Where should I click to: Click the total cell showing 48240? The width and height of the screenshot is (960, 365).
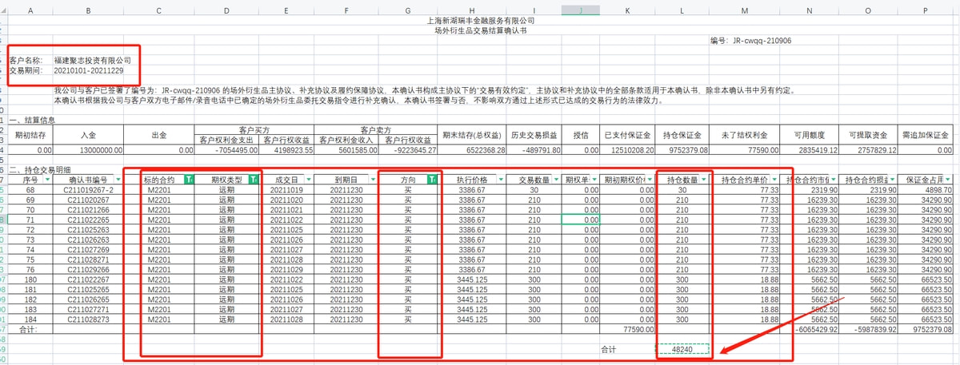coord(682,349)
